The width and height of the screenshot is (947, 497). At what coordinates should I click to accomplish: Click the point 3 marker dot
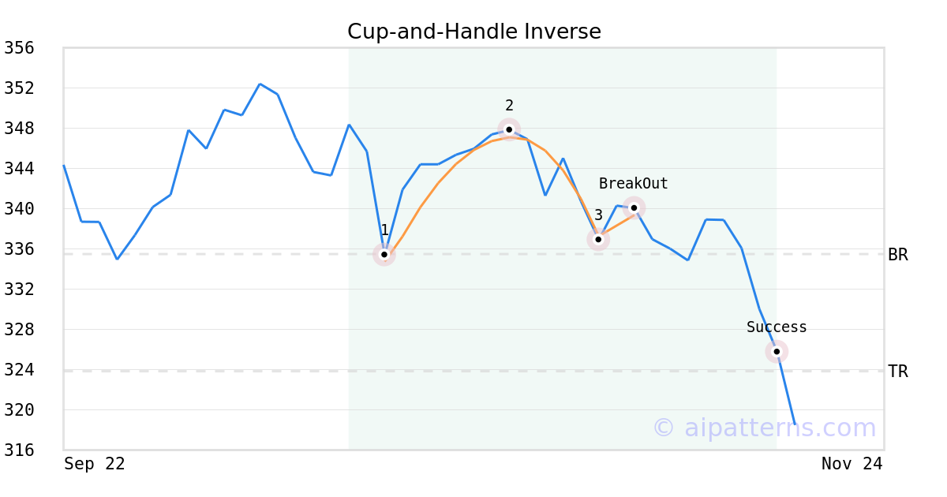click(598, 239)
